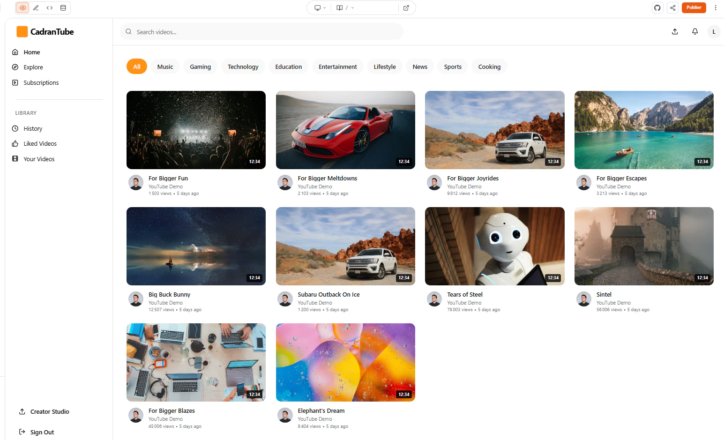The image size is (724, 440).
Task: Click the channel avatar beside Subaru Outback On Ice
Action: (285, 299)
